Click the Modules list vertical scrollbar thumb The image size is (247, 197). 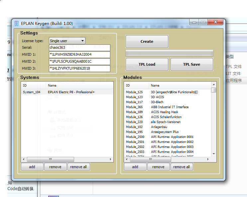[214, 90]
